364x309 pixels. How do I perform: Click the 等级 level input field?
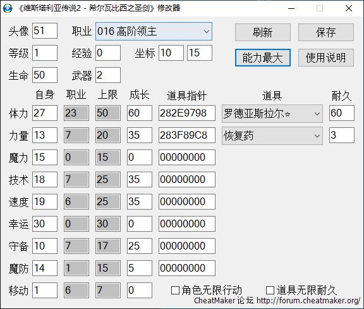(45, 53)
